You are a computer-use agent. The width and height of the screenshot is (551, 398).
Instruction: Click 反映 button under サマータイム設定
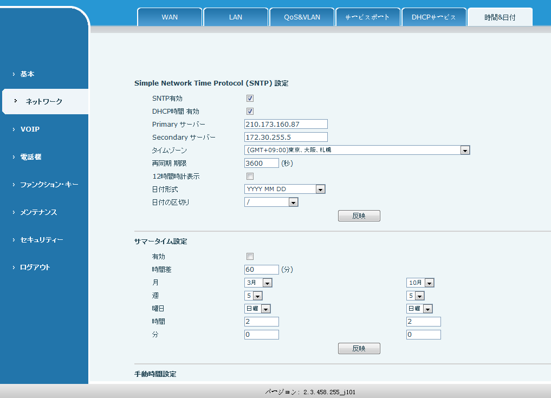tap(359, 348)
